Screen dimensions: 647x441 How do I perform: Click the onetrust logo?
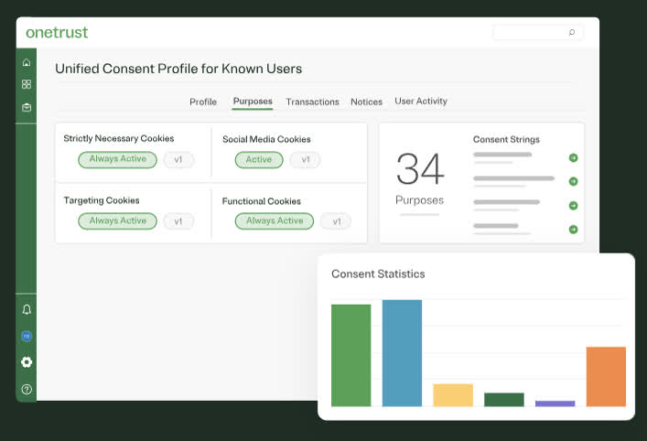[57, 32]
